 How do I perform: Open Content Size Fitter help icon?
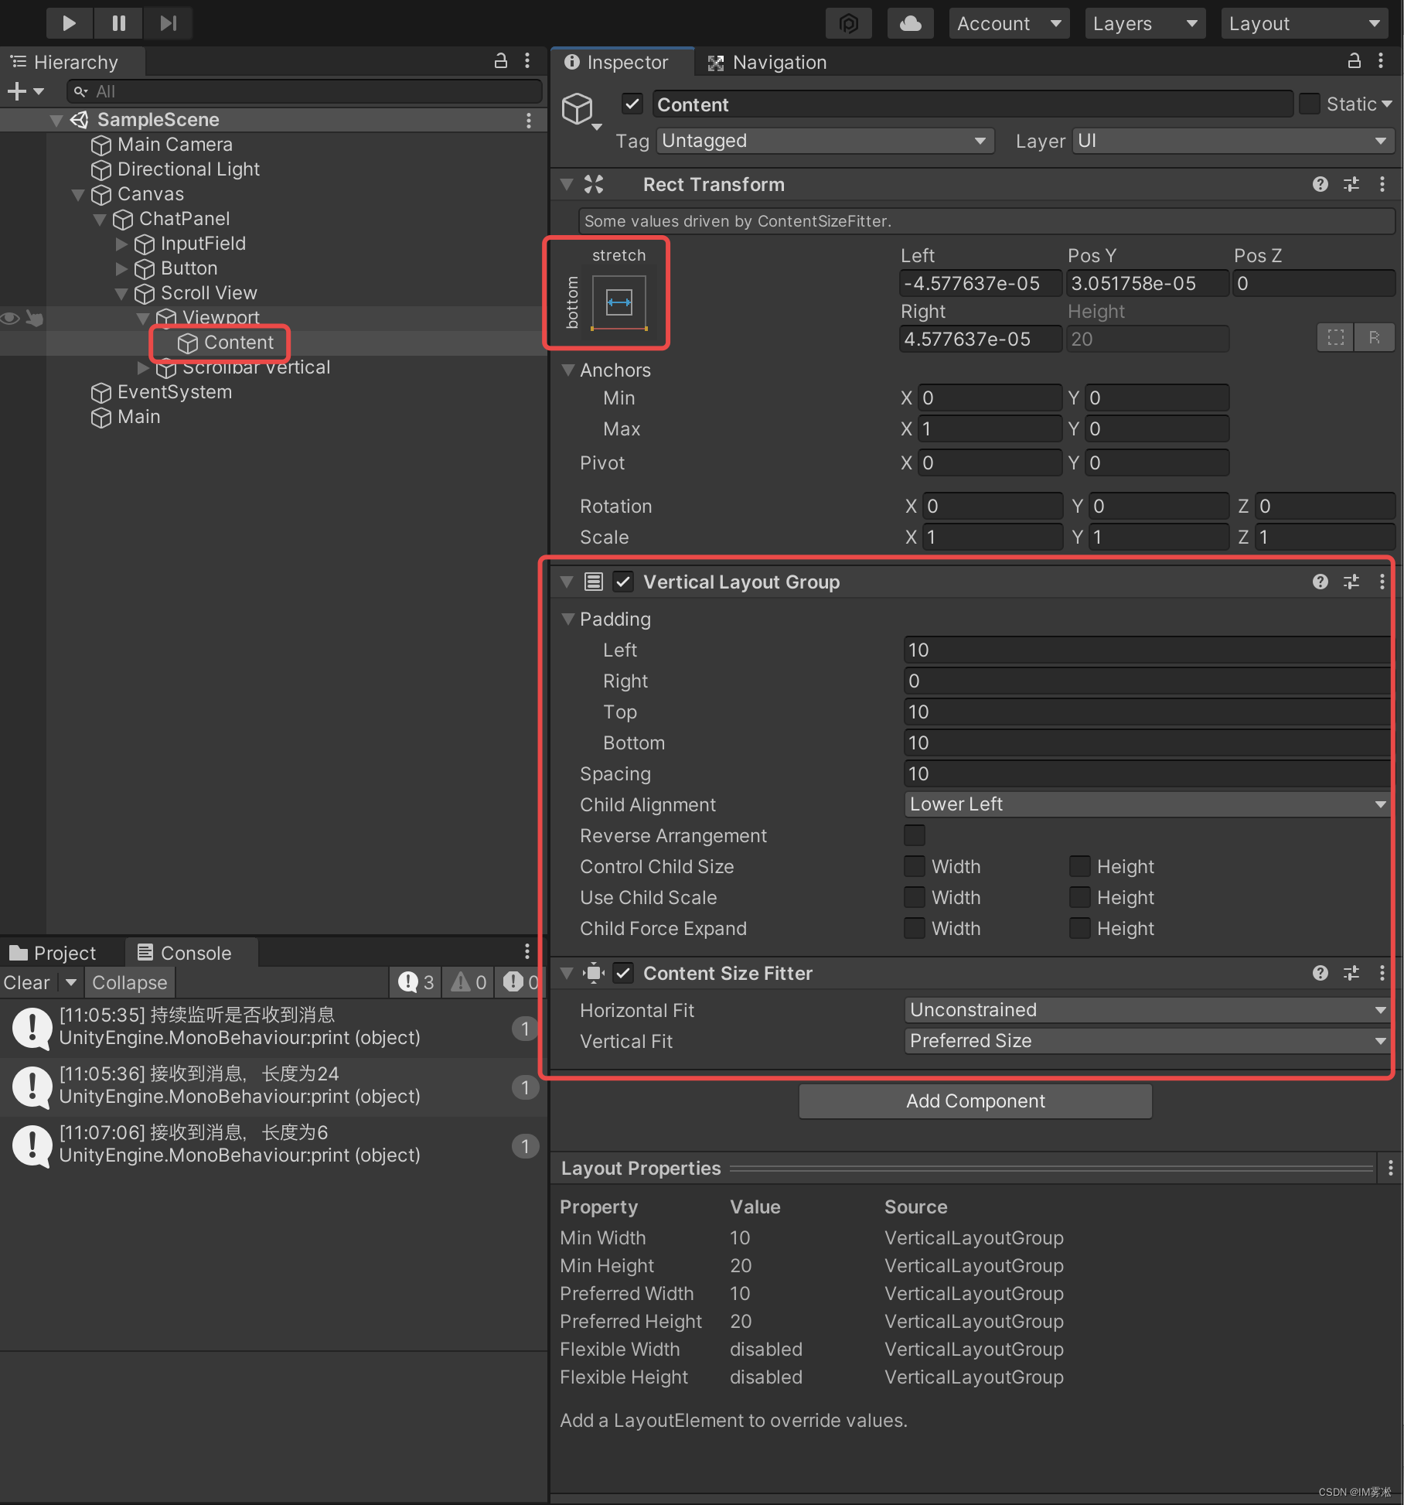click(x=1321, y=973)
